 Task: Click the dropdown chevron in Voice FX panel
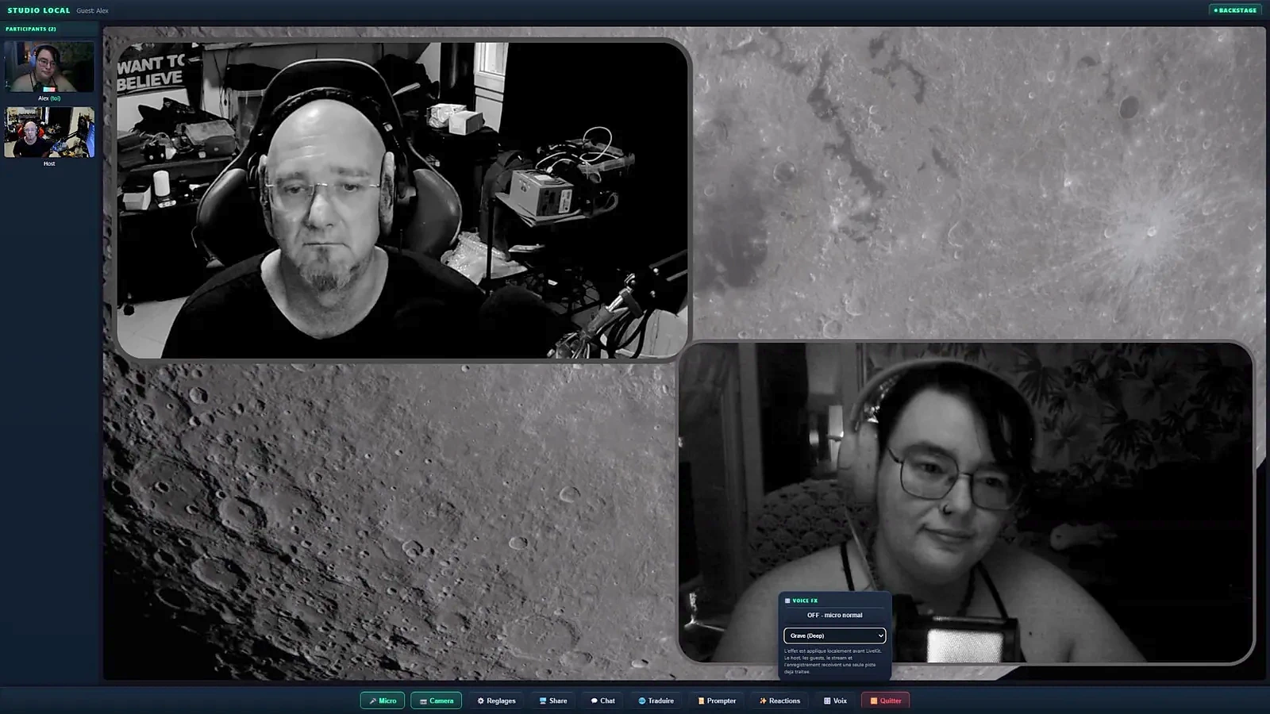(x=879, y=635)
